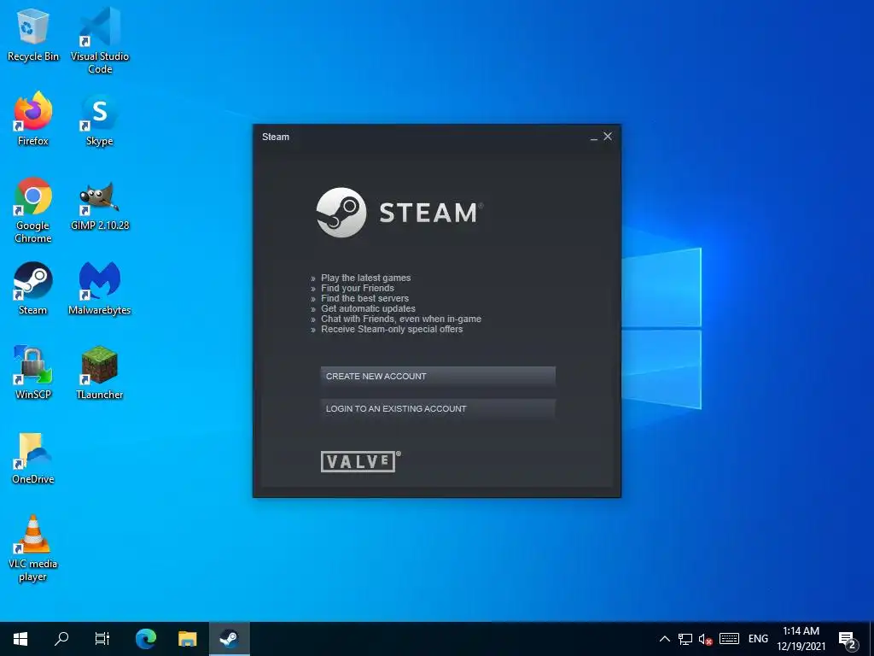874x656 pixels.
Task: Open the network status tray icon
Action: pyautogui.click(x=685, y=639)
